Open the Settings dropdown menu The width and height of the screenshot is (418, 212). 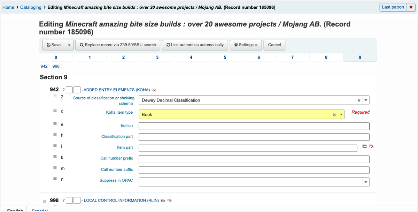246,45
